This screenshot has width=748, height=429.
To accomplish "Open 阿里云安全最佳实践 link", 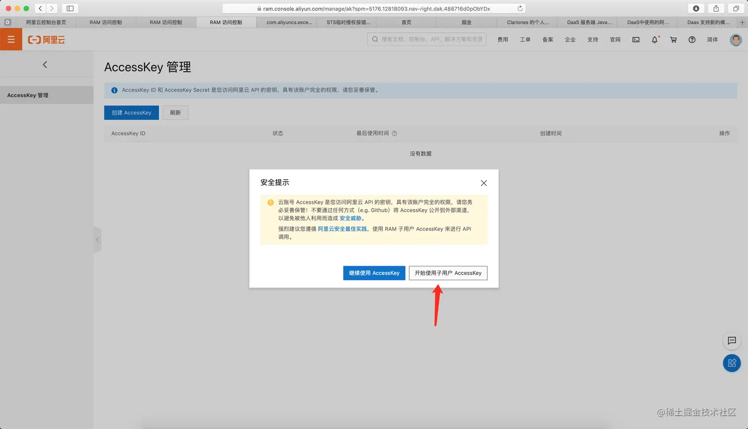I will point(342,229).
